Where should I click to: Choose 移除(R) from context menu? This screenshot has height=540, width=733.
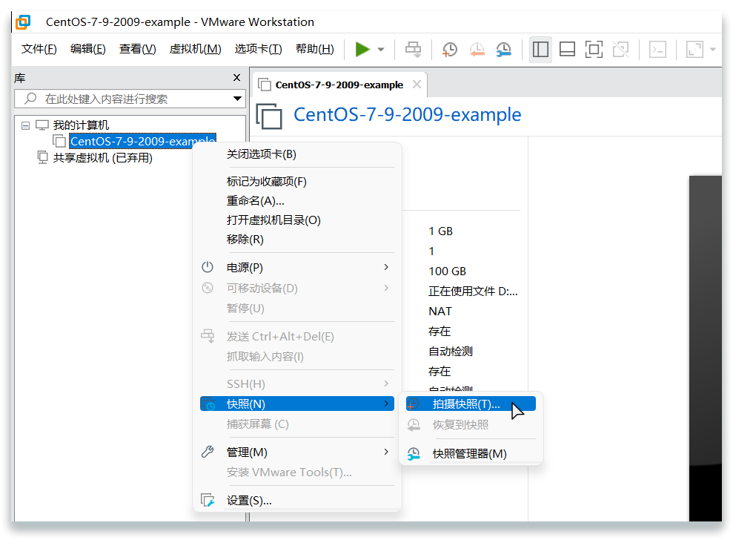coord(297,239)
